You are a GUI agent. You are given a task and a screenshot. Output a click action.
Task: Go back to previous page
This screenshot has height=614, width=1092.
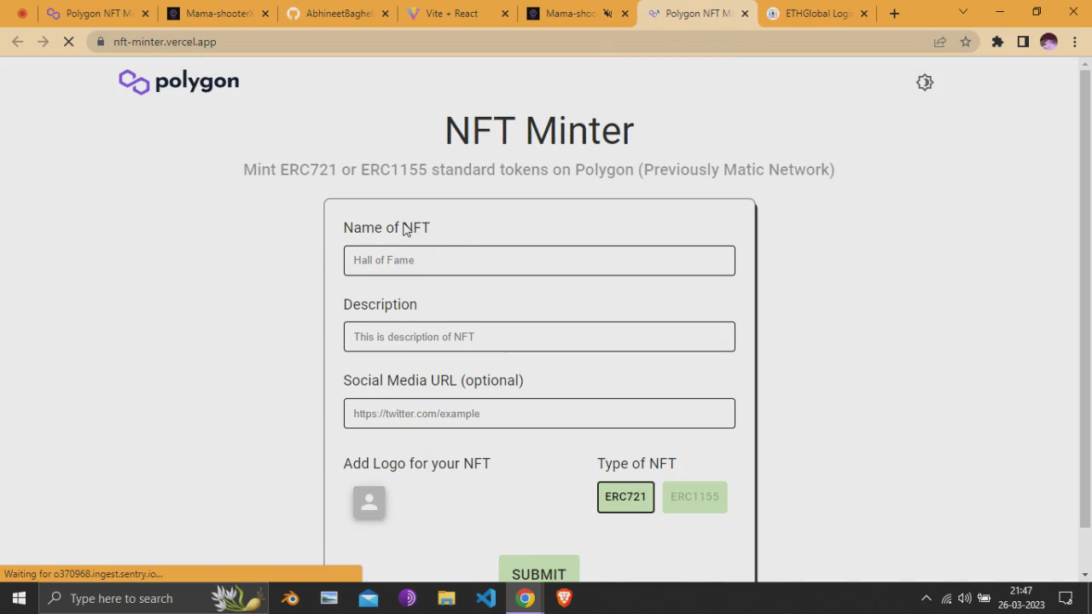[17, 42]
